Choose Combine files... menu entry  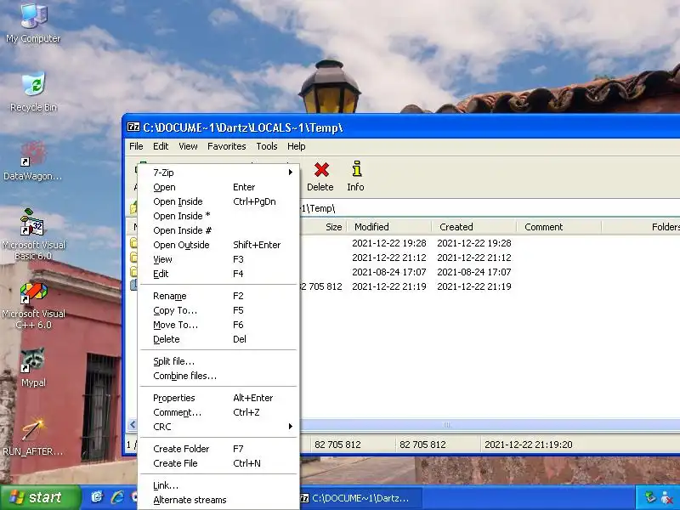click(218, 376)
